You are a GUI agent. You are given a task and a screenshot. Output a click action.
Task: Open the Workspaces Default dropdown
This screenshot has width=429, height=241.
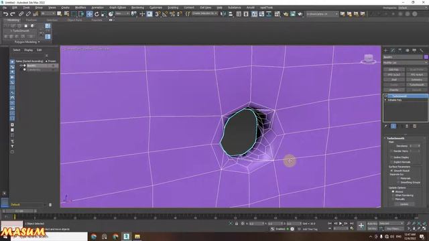[x=413, y=7]
